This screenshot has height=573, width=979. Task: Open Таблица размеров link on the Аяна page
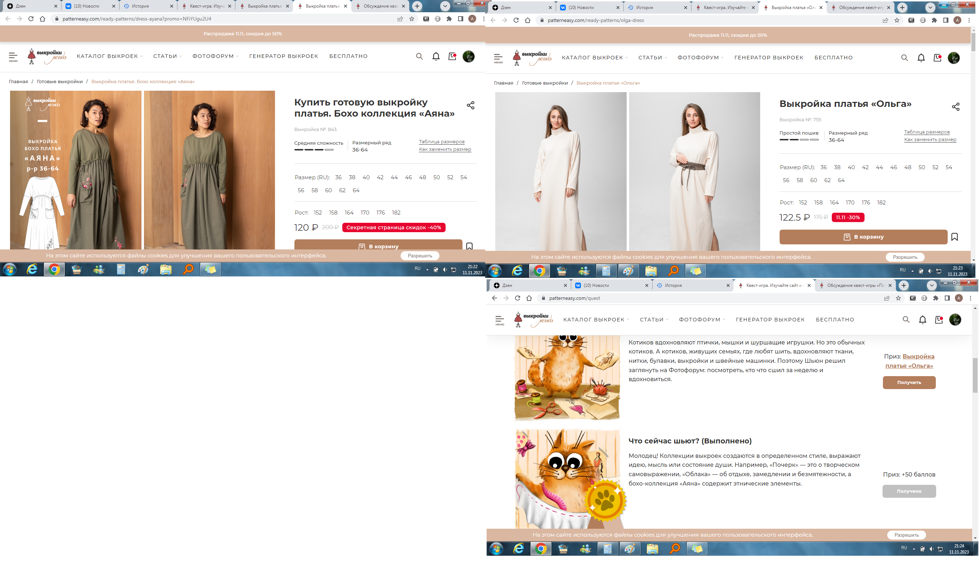[441, 142]
